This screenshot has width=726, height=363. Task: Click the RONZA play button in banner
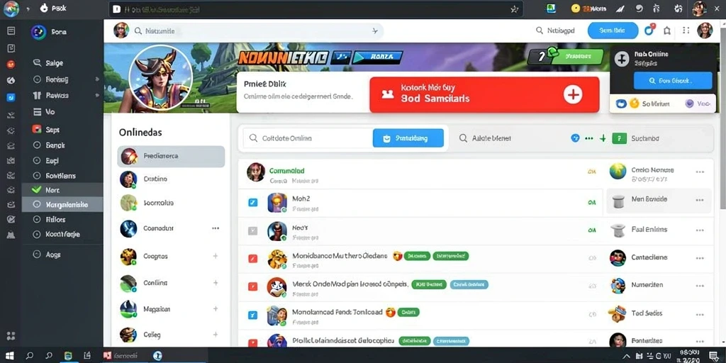pyautogui.click(x=378, y=57)
